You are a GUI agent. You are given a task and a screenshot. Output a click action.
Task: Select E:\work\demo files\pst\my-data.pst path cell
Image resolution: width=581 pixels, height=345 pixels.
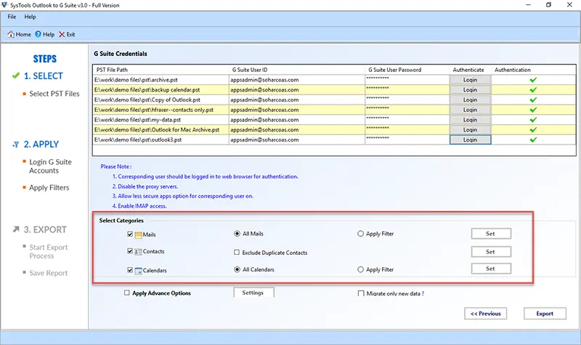[161, 120]
